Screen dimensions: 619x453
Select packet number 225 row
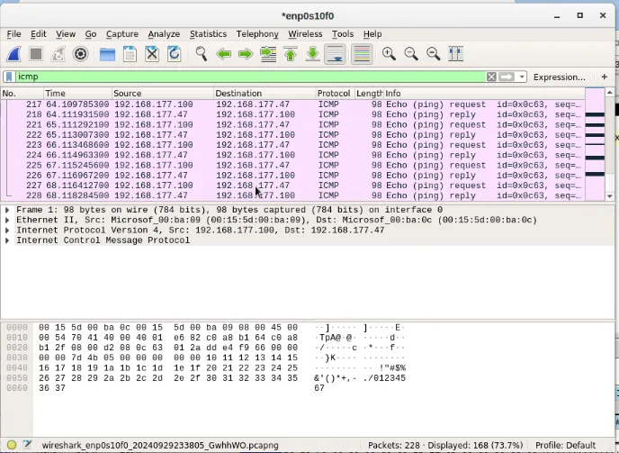point(292,165)
